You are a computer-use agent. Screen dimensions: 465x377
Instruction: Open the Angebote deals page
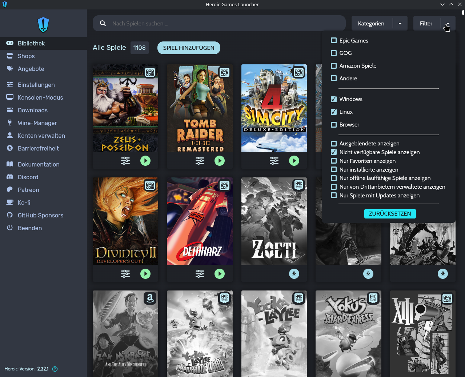43,69
